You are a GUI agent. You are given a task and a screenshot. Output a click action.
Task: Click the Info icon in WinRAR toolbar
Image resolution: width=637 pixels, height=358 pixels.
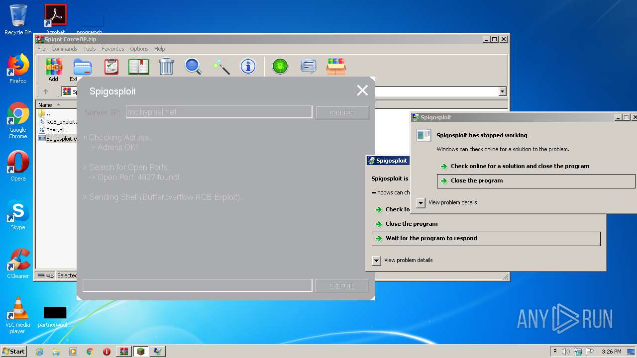point(248,67)
